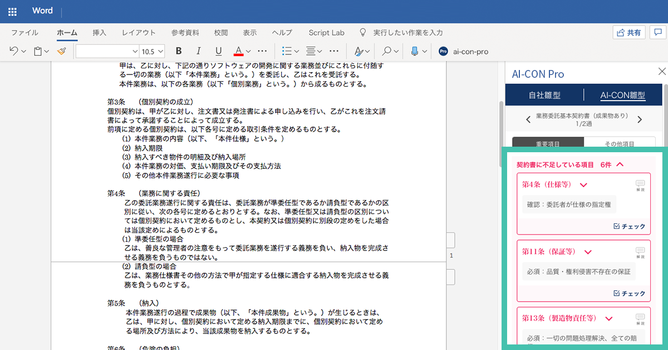This screenshot has height=350, width=668.
Task: Expand the 第4条（仕様等） item
Action: (584, 185)
